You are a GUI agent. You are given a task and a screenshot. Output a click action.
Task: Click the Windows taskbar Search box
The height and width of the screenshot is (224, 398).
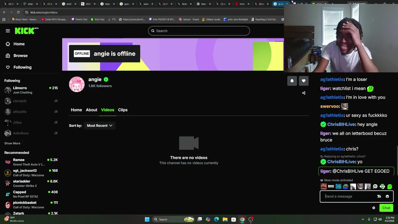pyautogui.click(x=174, y=219)
